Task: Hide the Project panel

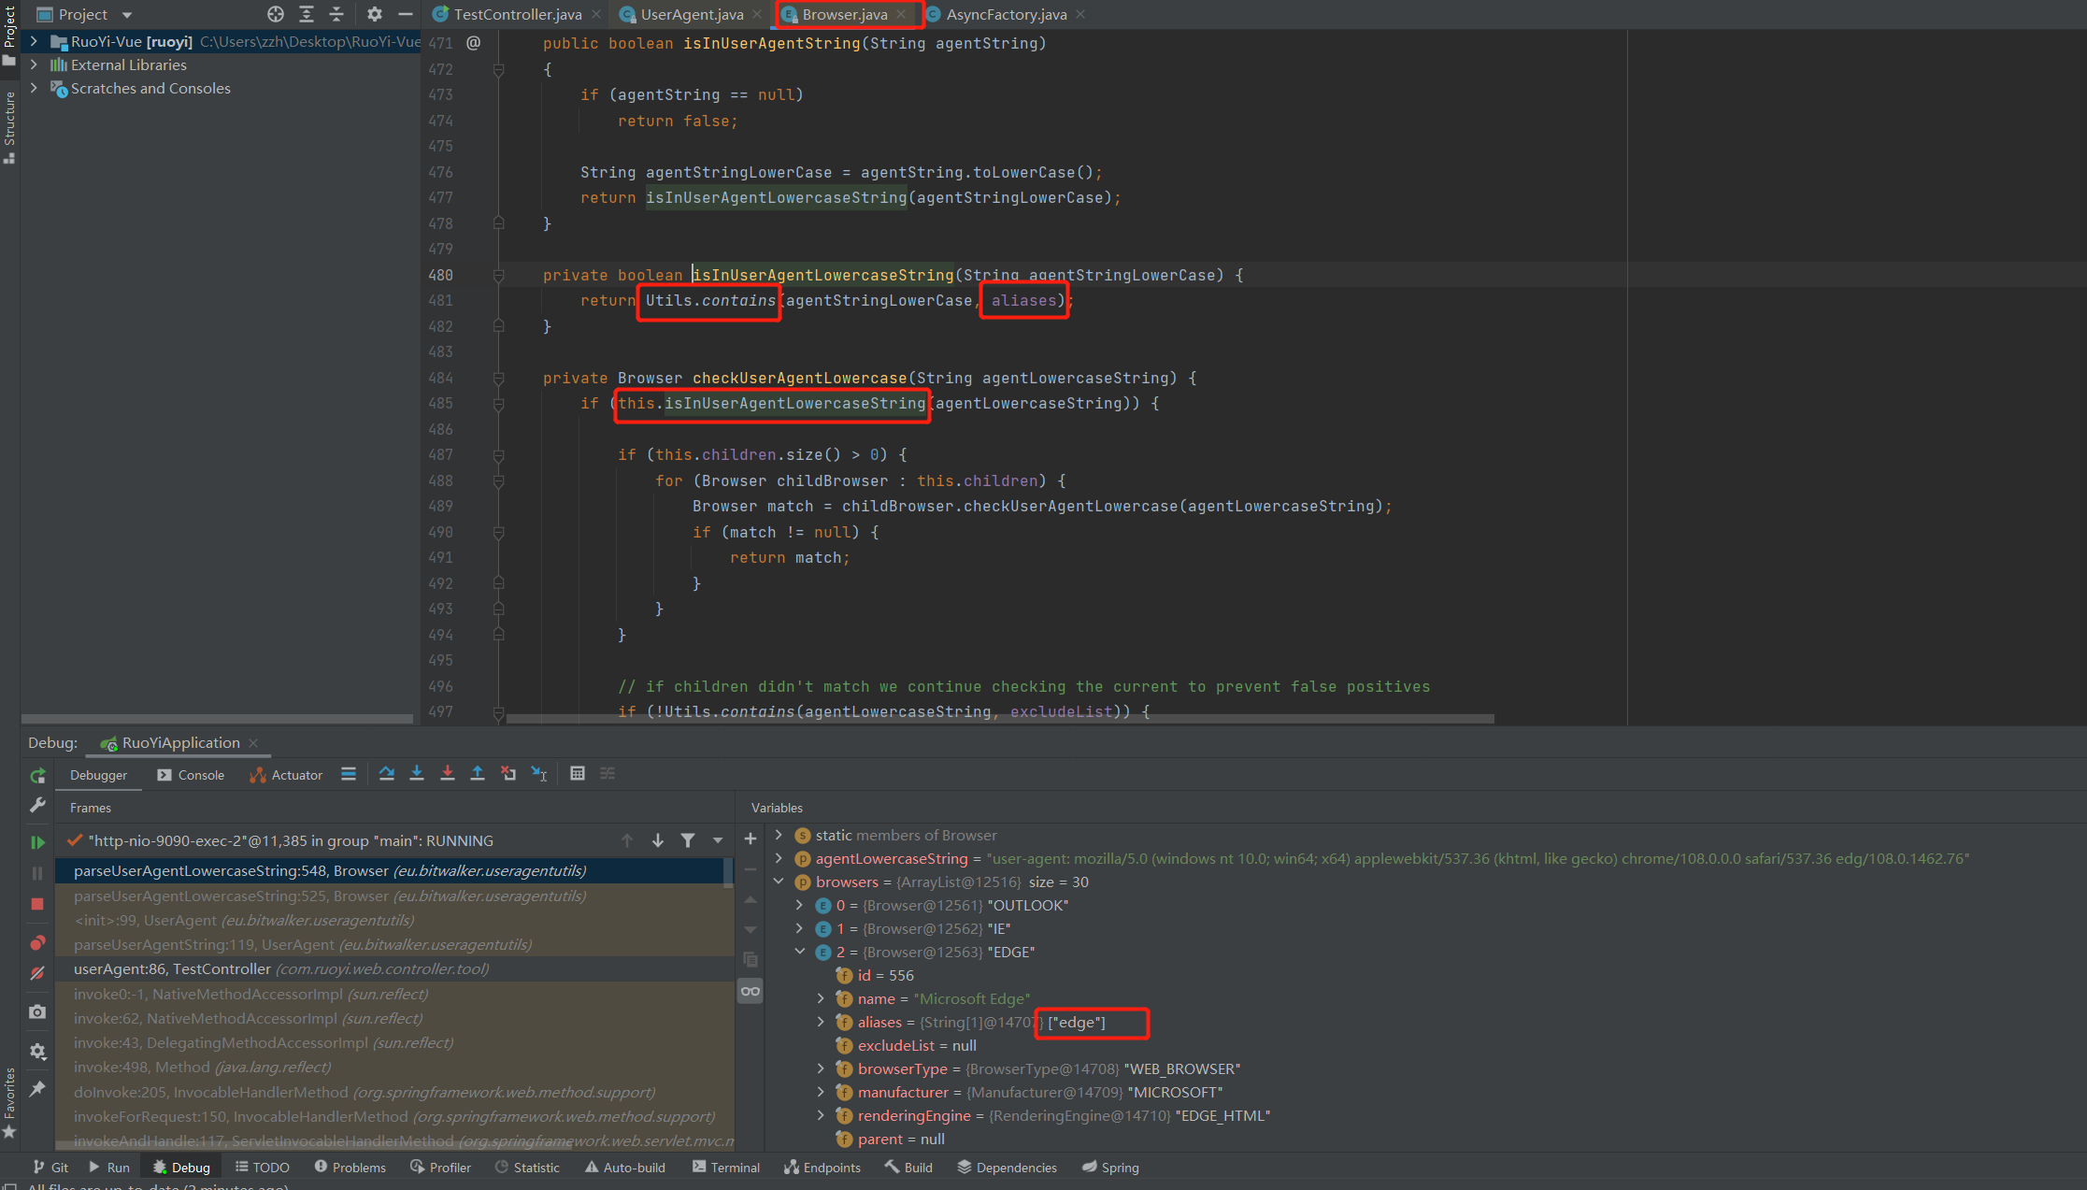Action: point(406,14)
